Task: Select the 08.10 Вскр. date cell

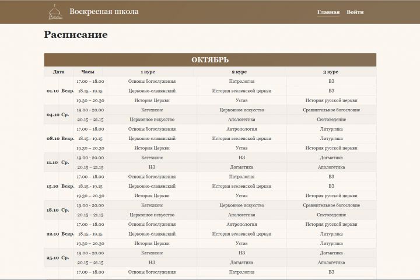Action: coord(60,138)
